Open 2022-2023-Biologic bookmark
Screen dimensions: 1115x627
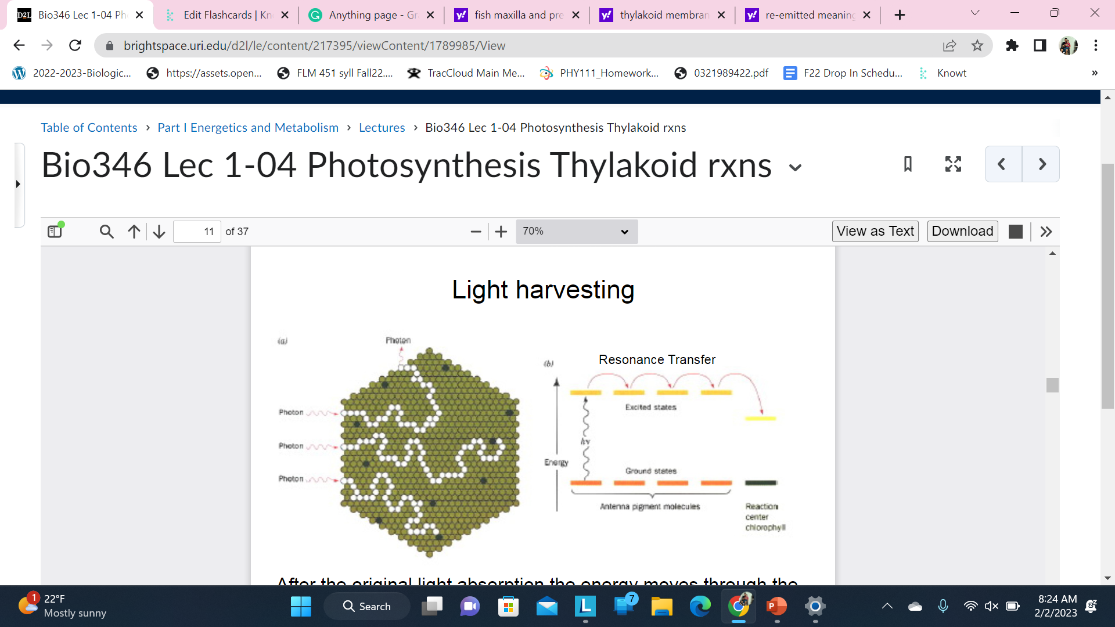point(73,73)
